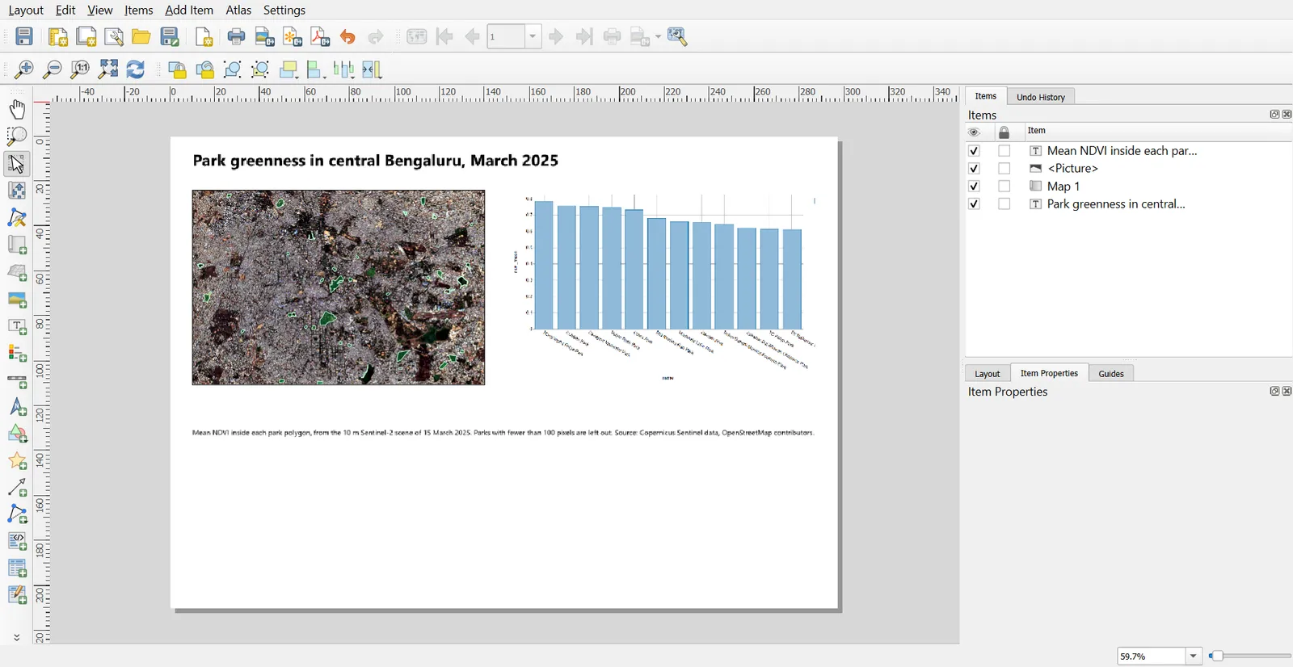Select the Add Label tool
Viewport: 1293px width, 667px height.
pos(17,326)
